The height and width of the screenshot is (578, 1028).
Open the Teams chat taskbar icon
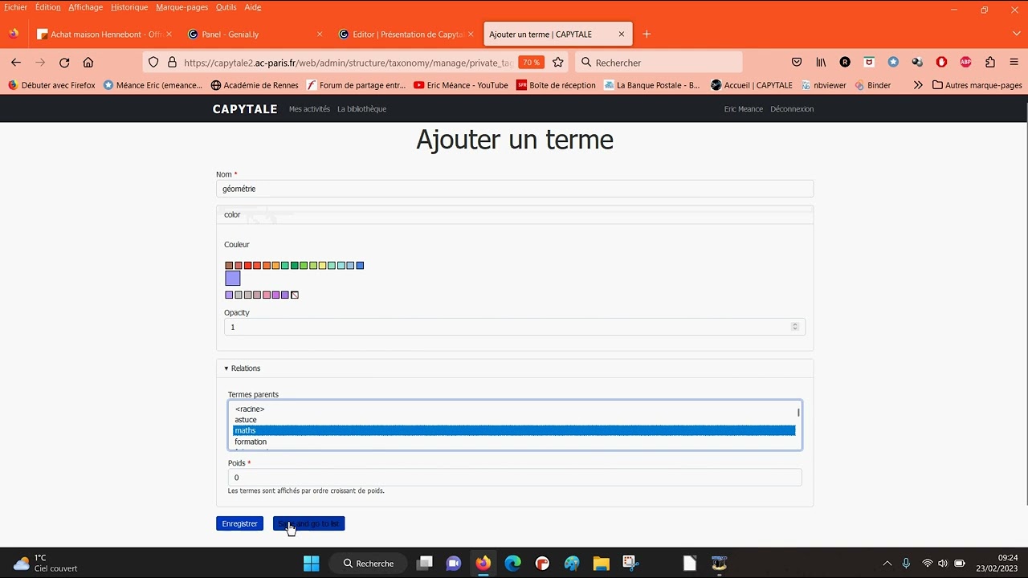454,564
